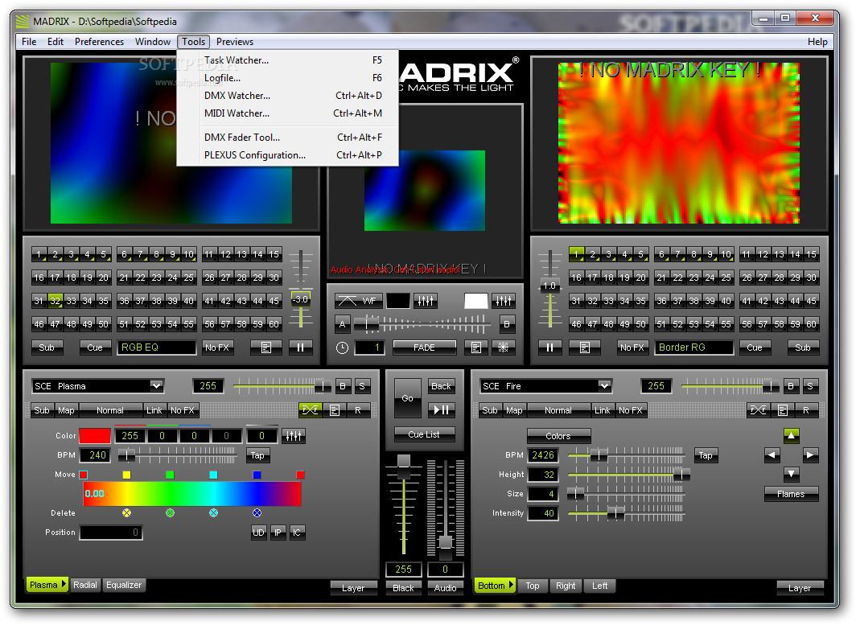Image resolution: width=856 pixels, height=625 pixels.
Task: Open description note icon beside Border RG
Action: pyautogui.click(x=584, y=347)
